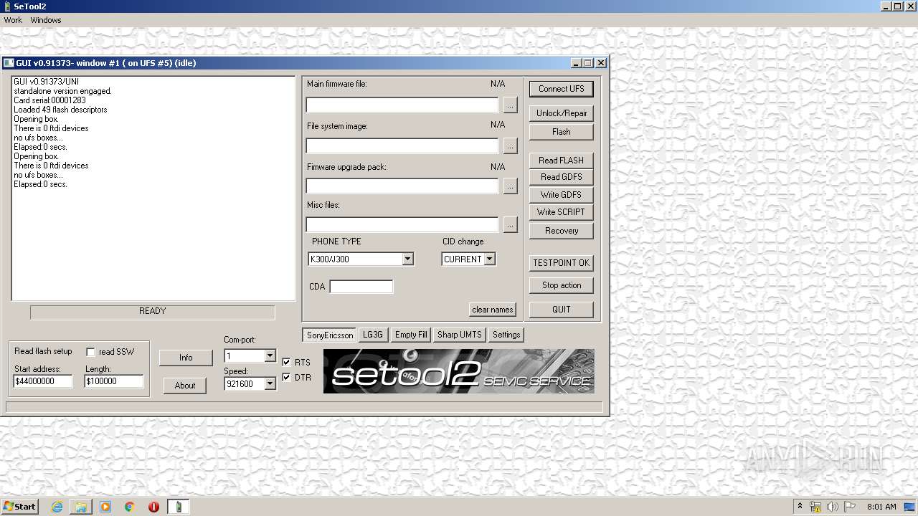Click the Info button

pos(186,358)
